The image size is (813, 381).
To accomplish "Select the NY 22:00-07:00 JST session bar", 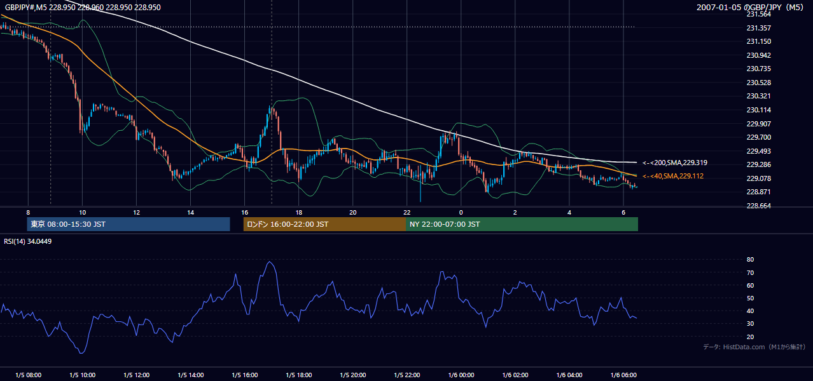I will tap(522, 224).
